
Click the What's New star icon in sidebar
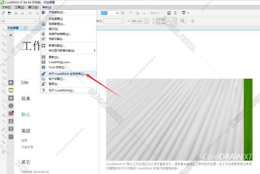11,98
